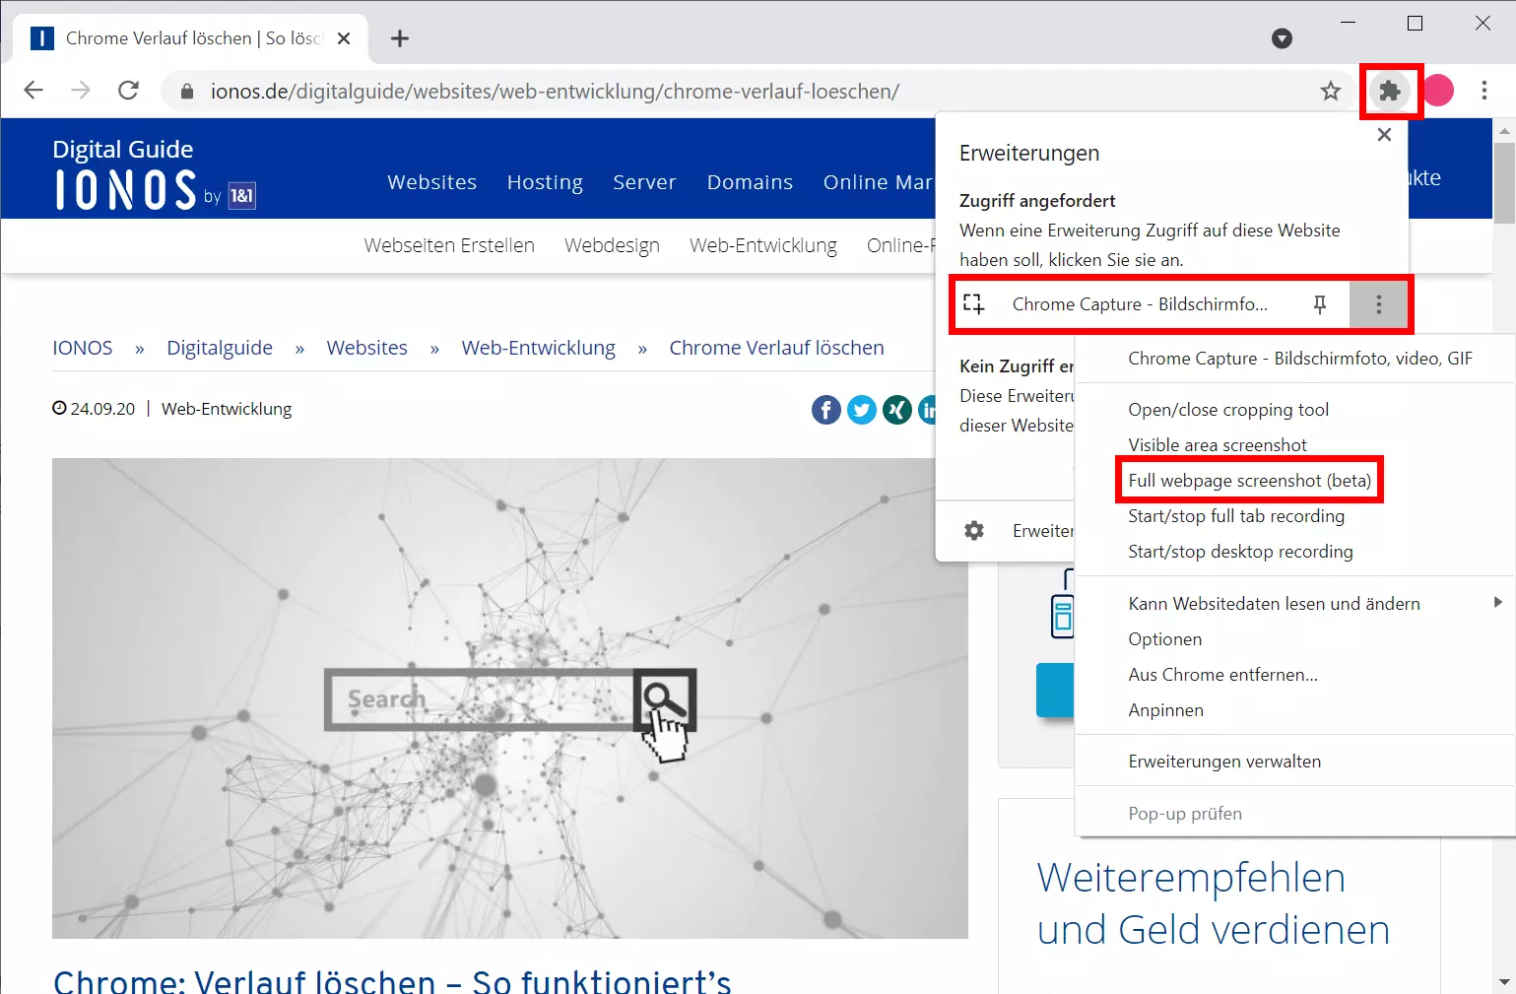1516x994 pixels.
Task: Open more actions for Chrome Capture
Action: pyautogui.click(x=1378, y=304)
